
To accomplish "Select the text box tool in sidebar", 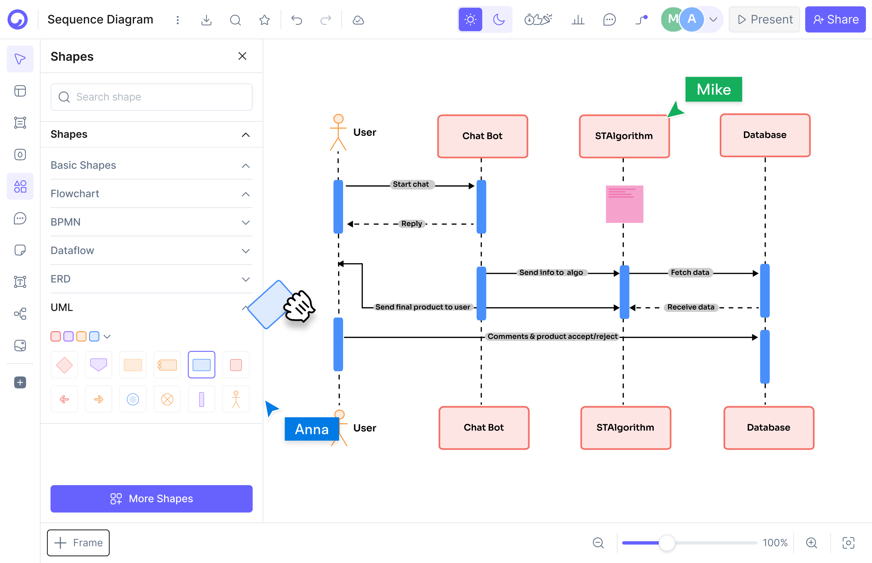I will coord(20,282).
